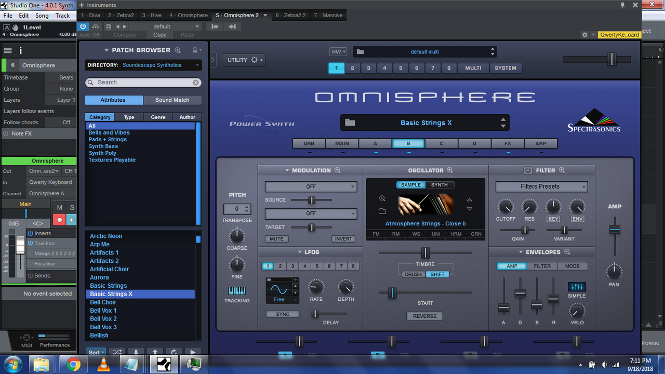Open the Sort dropdown in patch browser
Viewport: 665px width, 374px height.
pyautogui.click(x=96, y=352)
